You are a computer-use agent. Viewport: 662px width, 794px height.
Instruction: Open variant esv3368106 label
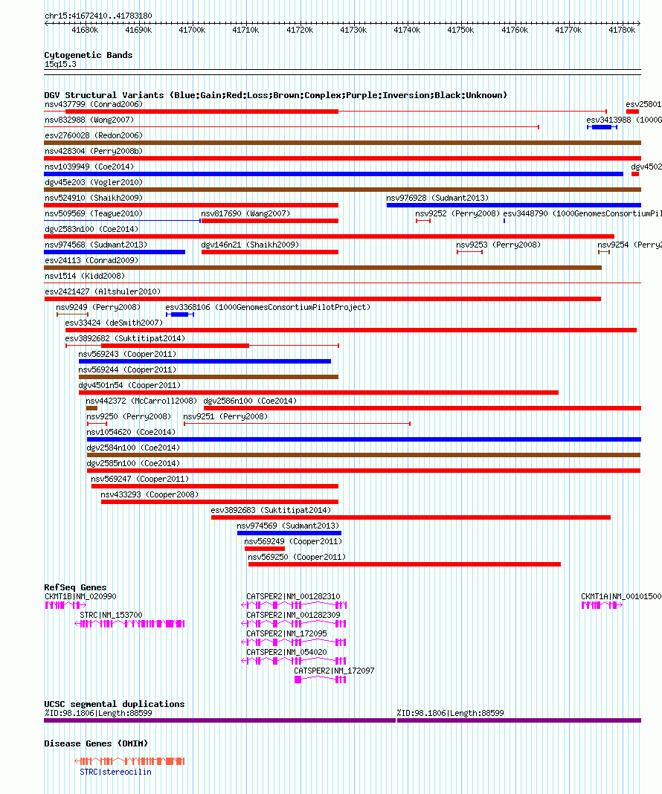[268, 307]
